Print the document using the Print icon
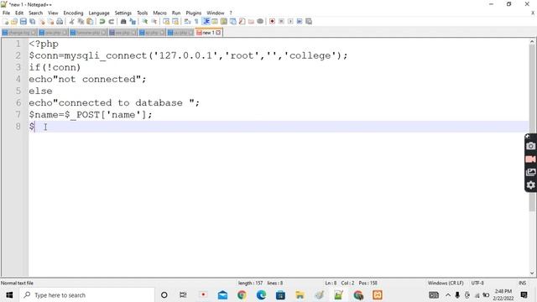537x302 pixels. coord(60,22)
